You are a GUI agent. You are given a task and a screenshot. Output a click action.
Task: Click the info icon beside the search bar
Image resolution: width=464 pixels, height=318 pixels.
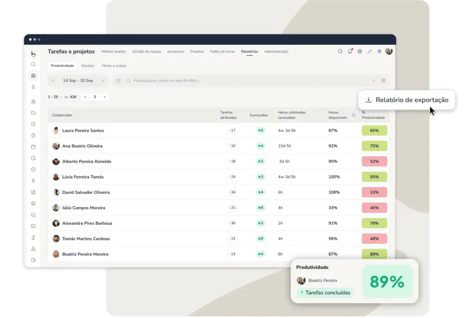383,81
